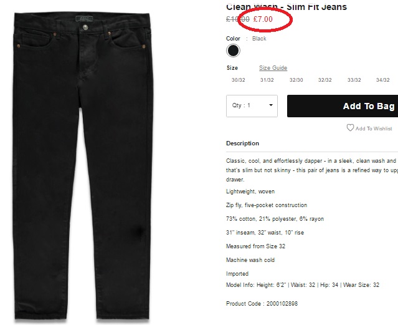Viewport: 398px width, 325px height.
Task: Click the quantity dropdown arrow
Action: 271,105
